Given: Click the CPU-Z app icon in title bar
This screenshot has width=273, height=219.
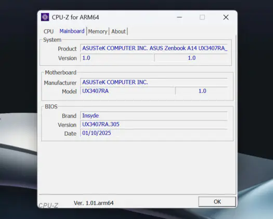Looking at the screenshot, I should click(45, 17).
